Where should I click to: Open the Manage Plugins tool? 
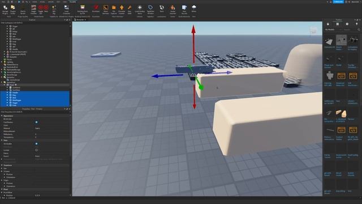click(5, 10)
